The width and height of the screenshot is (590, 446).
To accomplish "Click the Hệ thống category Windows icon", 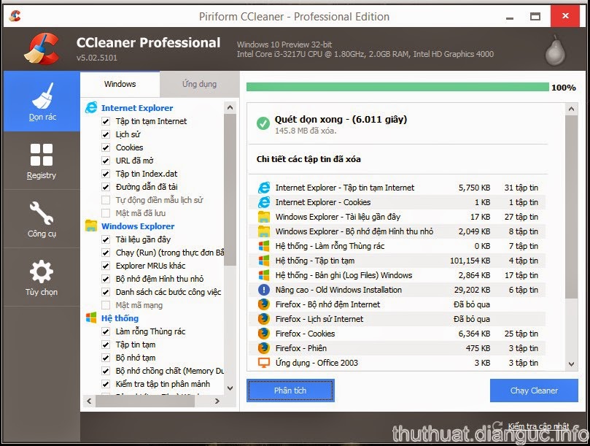I will point(91,318).
